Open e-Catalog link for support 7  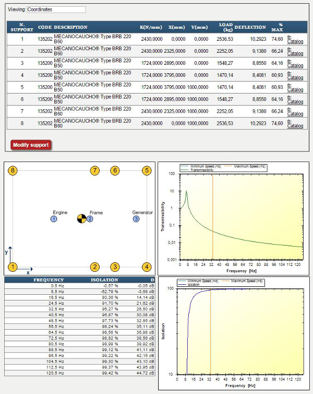coord(295,112)
